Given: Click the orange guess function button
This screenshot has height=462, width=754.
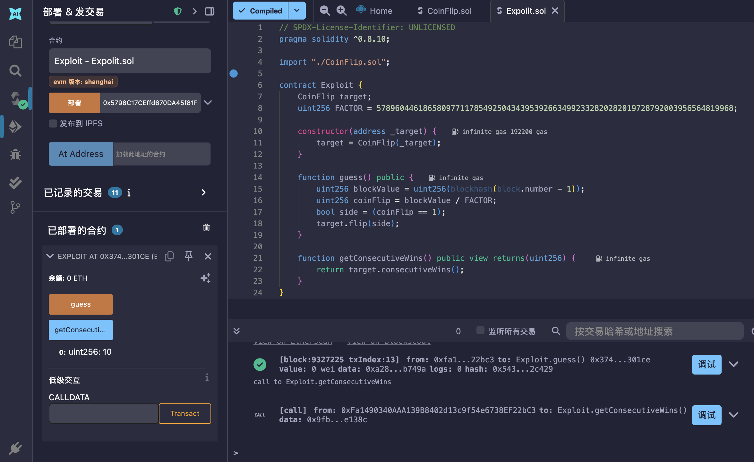Looking at the screenshot, I should [x=81, y=304].
